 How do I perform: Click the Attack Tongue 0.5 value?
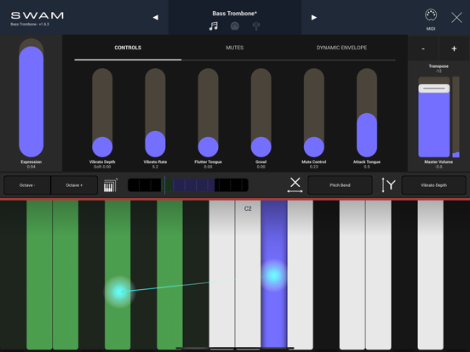(x=367, y=167)
